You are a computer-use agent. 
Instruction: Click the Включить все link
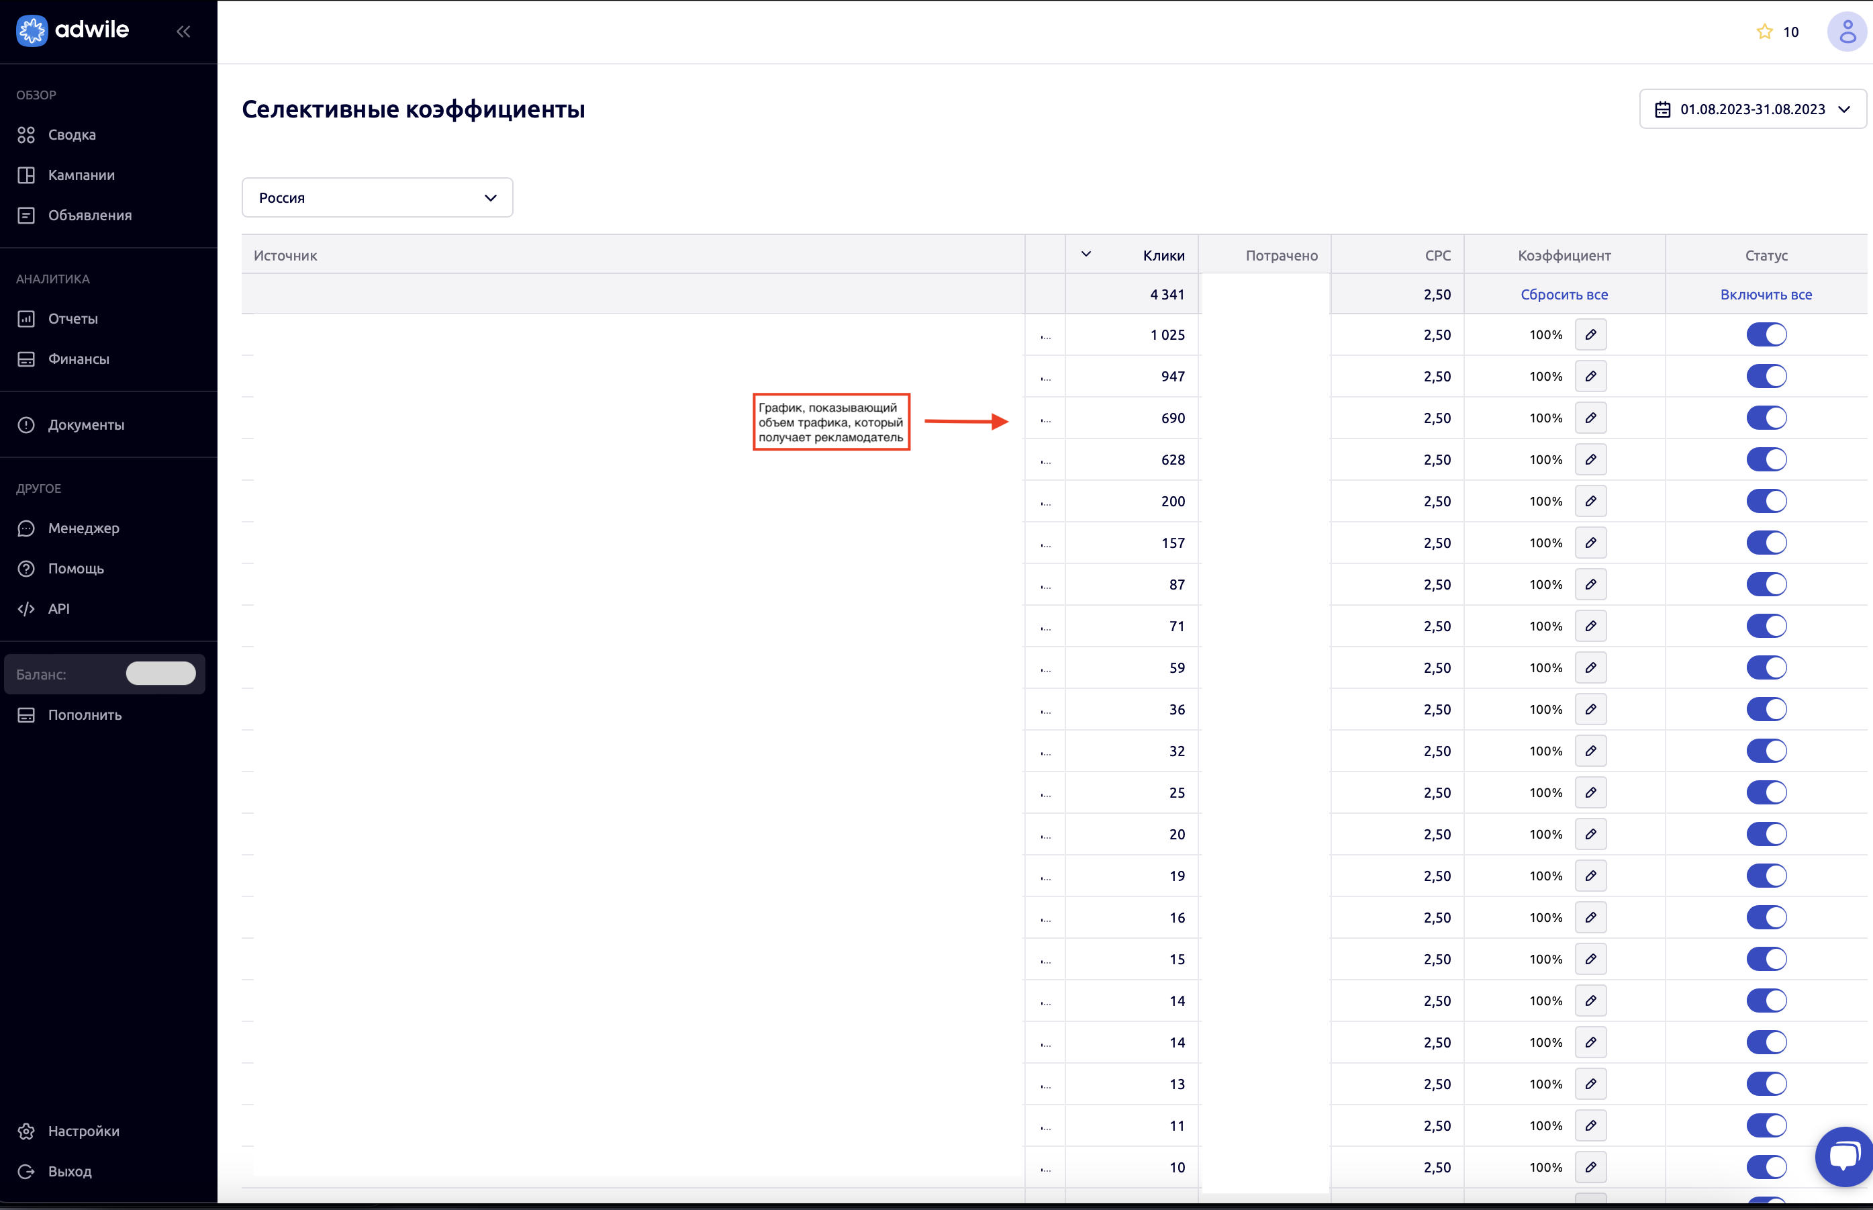[x=1766, y=295]
